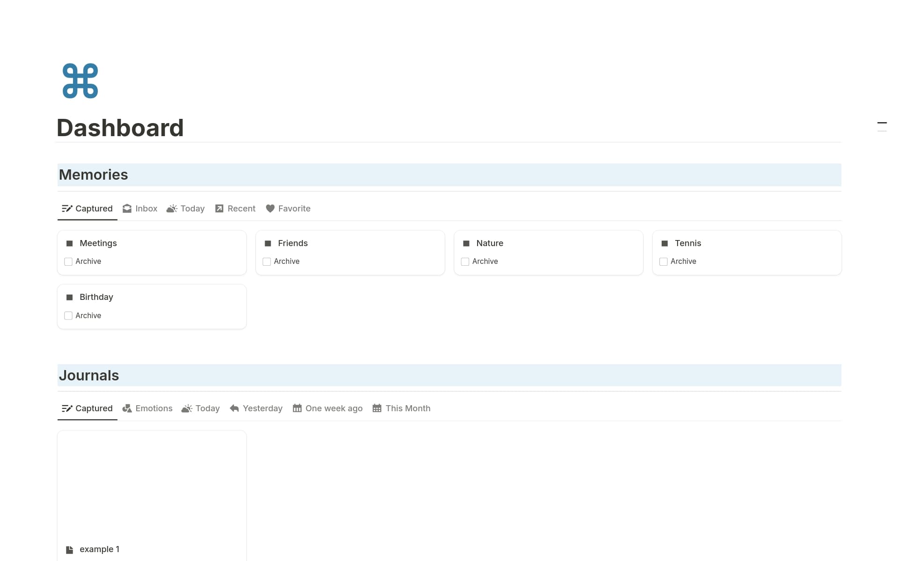Click the Emotions shapes icon in Journals

[127, 408]
